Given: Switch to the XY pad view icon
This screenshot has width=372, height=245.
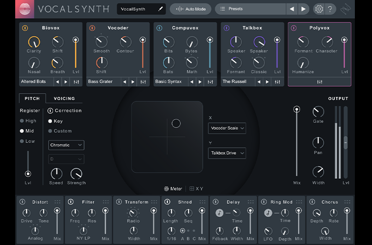Looking at the screenshot, I should 192,189.
